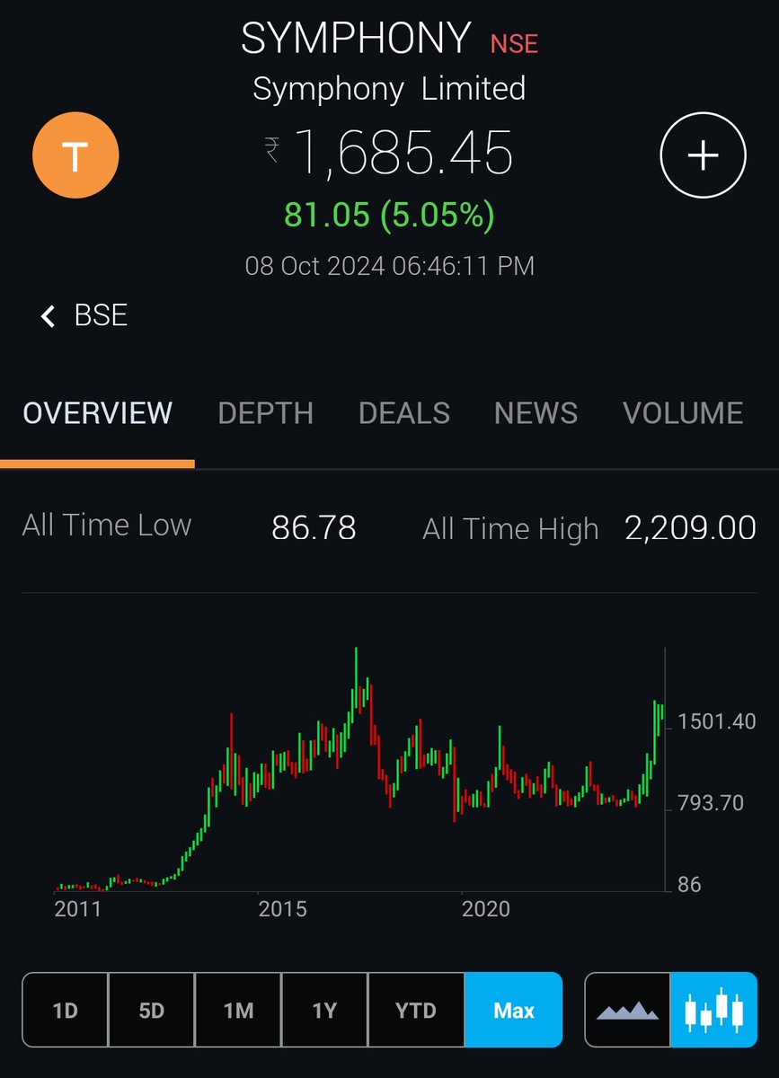Switch exchange using BSE back chevron

click(x=49, y=316)
